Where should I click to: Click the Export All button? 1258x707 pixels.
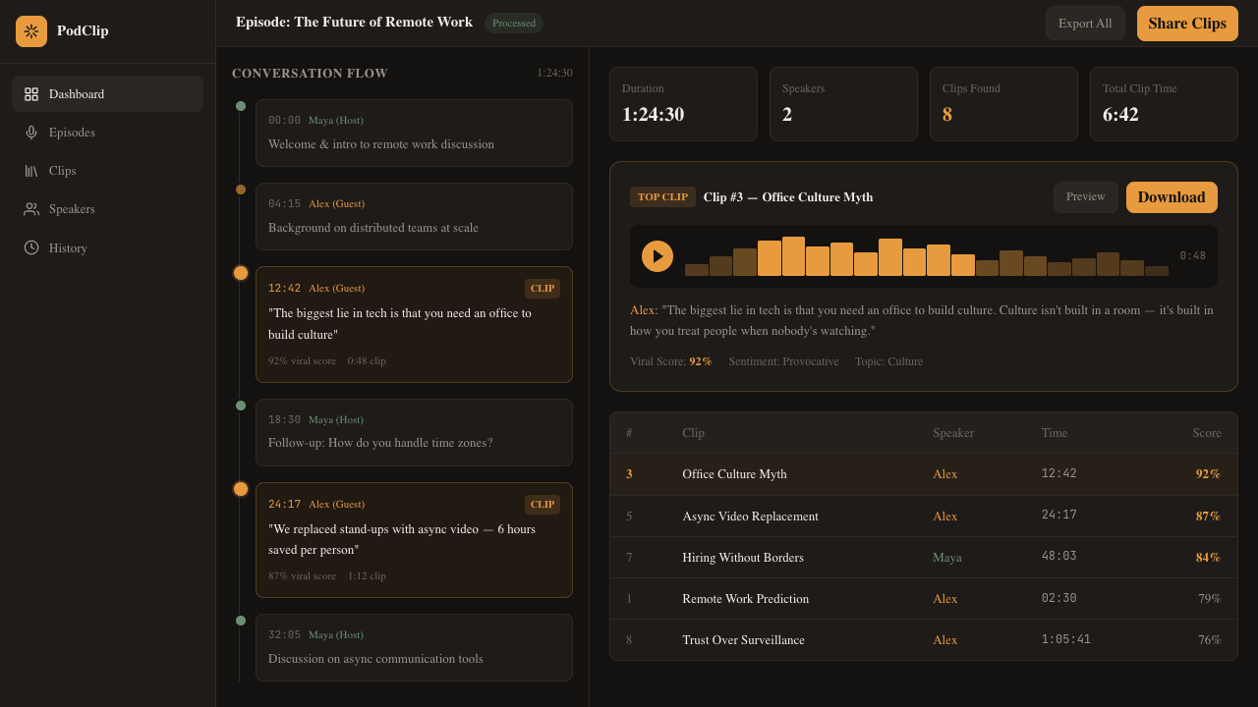coord(1085,24)
